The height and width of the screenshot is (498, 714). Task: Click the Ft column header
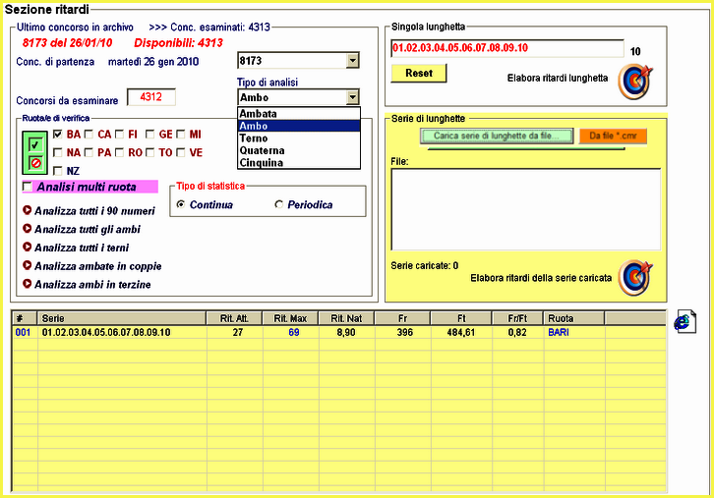461,318
